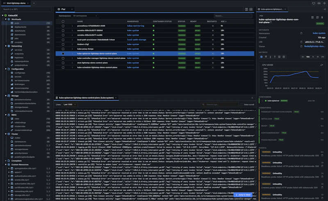Open the Lines Last 1000 dropdown
The image size is (328, 201).
pos(70,104)
